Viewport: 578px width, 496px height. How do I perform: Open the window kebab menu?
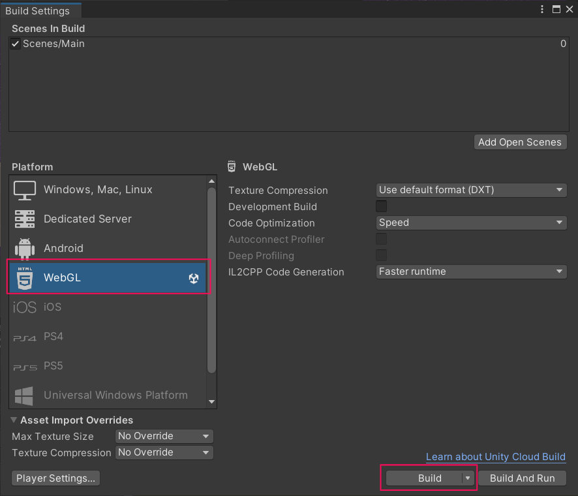tap(542, 9)
